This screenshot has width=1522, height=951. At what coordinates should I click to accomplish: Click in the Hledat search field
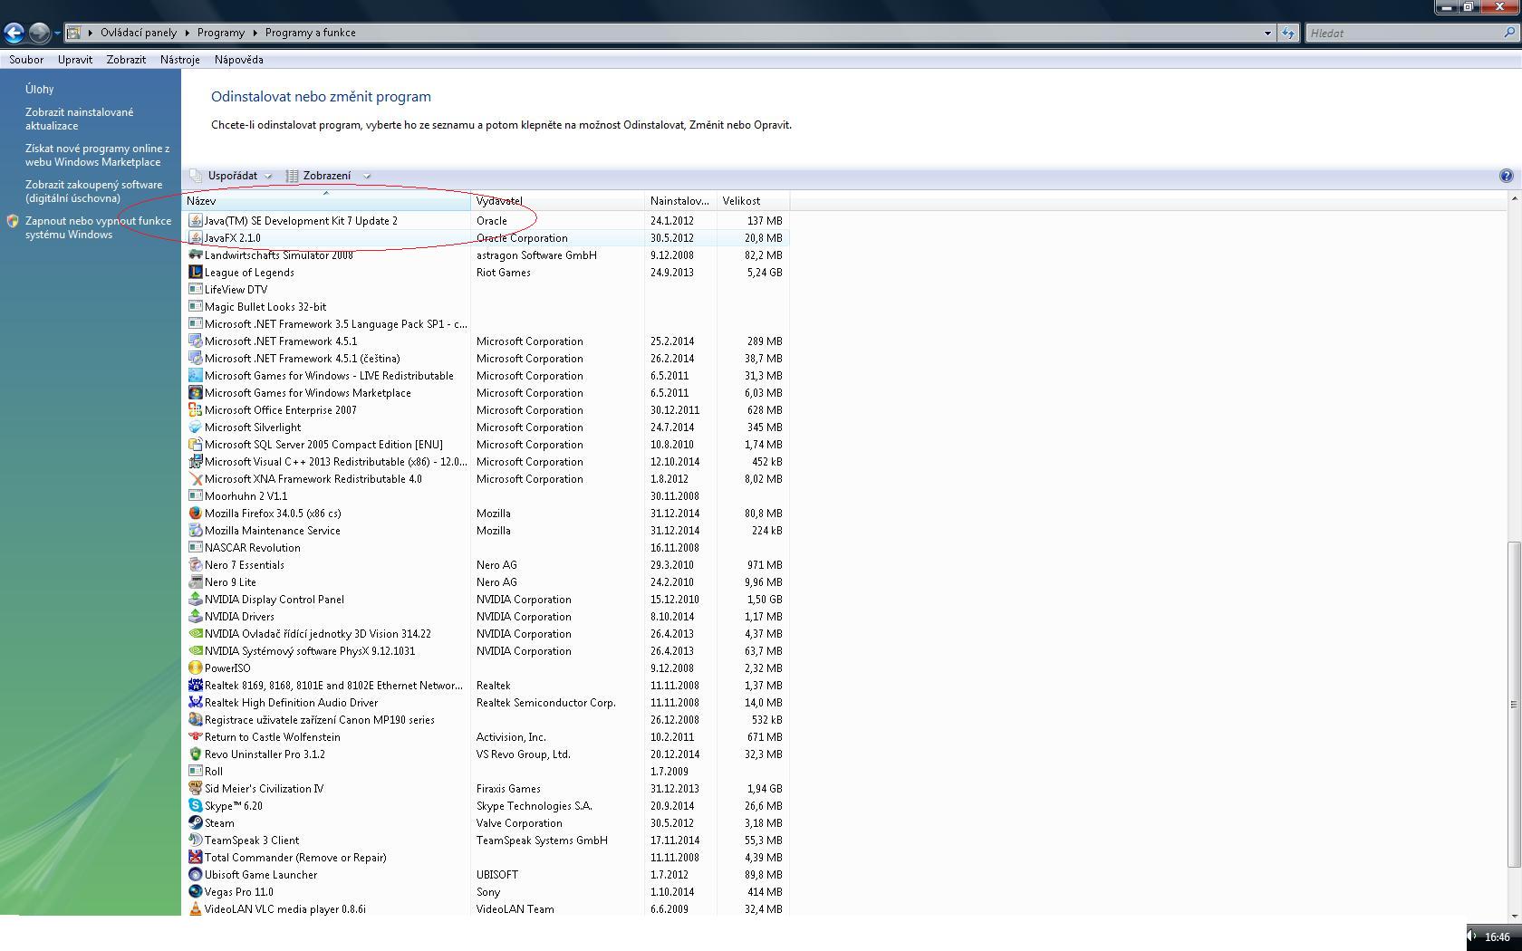coord(1402,34)
